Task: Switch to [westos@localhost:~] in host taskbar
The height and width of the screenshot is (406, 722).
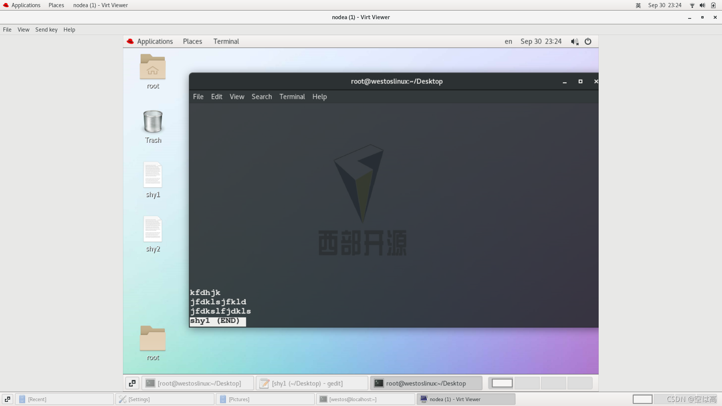Action: click(x=366, y=399)
